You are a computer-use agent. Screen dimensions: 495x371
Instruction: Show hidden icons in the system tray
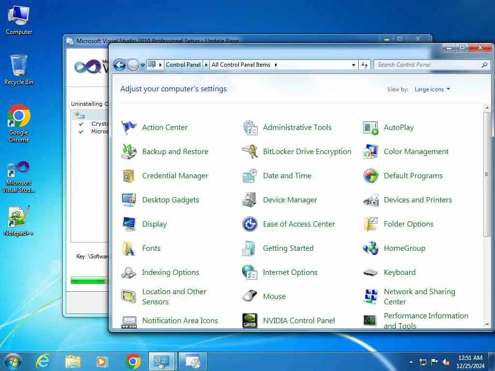(x=411, y=362)
